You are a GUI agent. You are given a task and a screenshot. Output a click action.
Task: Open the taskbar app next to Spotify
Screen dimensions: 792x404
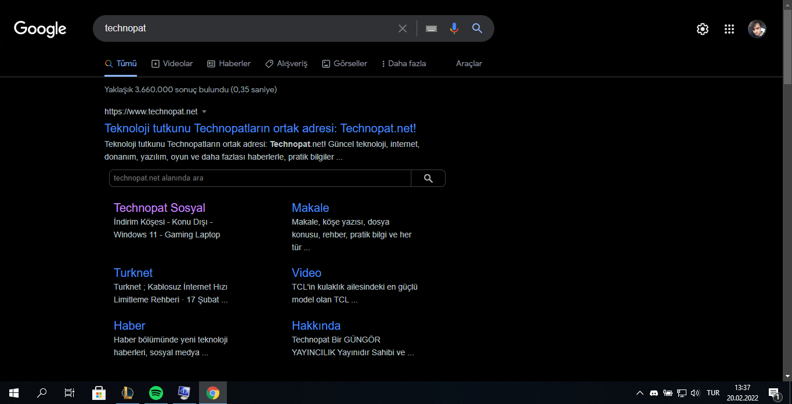[185, 393]
